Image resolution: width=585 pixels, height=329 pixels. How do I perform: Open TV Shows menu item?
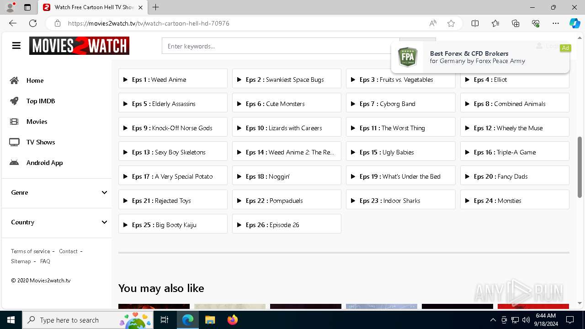point(41,142)
